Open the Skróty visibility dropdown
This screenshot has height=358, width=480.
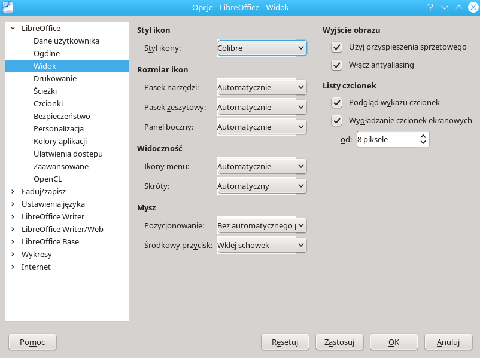point(262,186)
